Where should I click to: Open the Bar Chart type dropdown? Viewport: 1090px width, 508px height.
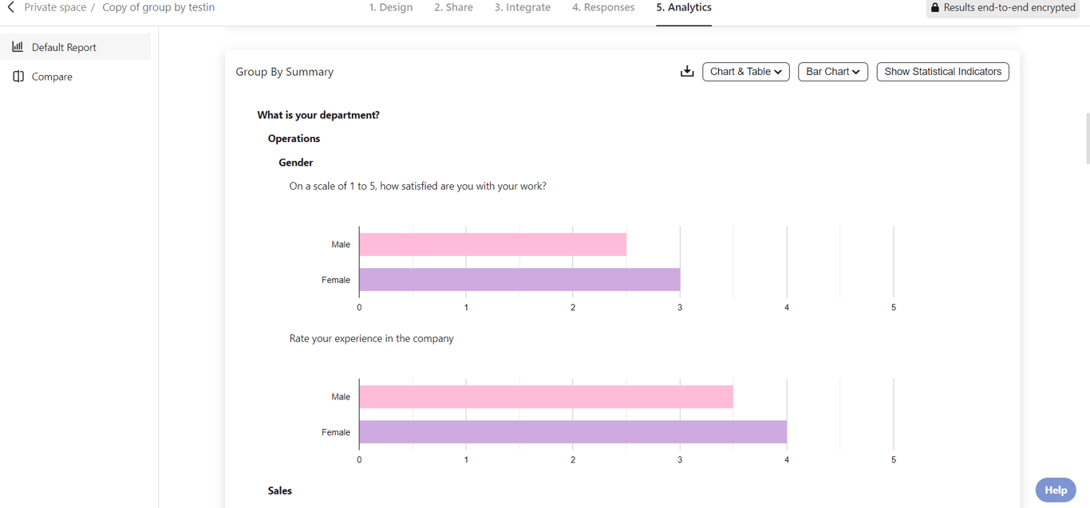click(832, 72)
